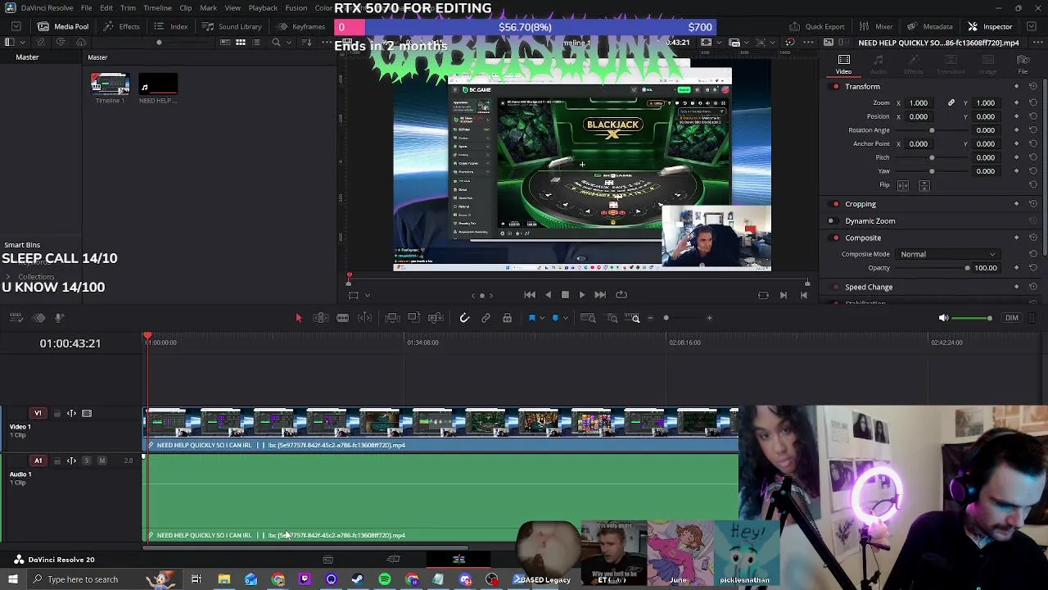
Task: Toggle timeline Snapping magnet icon
Action: coord(464,318)
